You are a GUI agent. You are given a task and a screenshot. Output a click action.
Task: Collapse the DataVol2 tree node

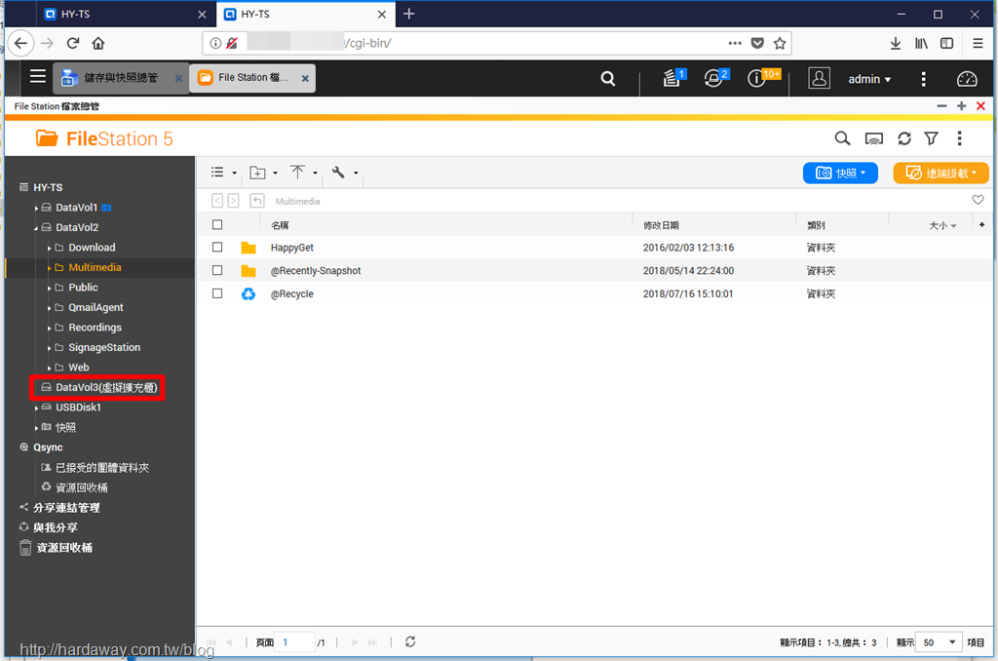36,228
